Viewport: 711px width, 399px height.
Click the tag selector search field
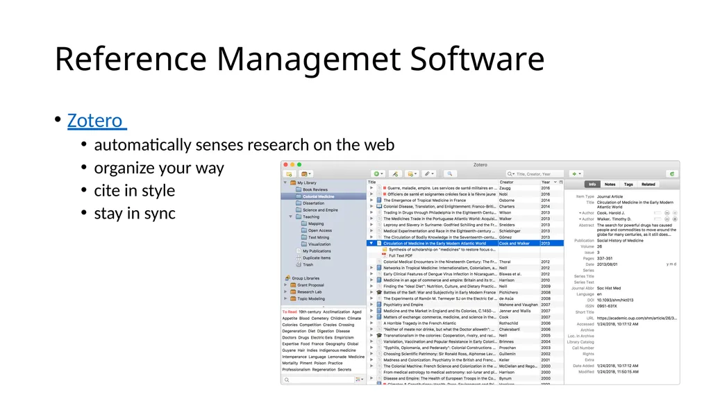(x=318, y=380)
